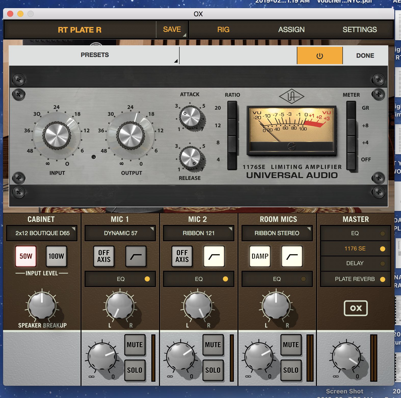The height and width of the screenshot is (398, 401).
Task: Click the red close window button
Action: click(10, 14)
